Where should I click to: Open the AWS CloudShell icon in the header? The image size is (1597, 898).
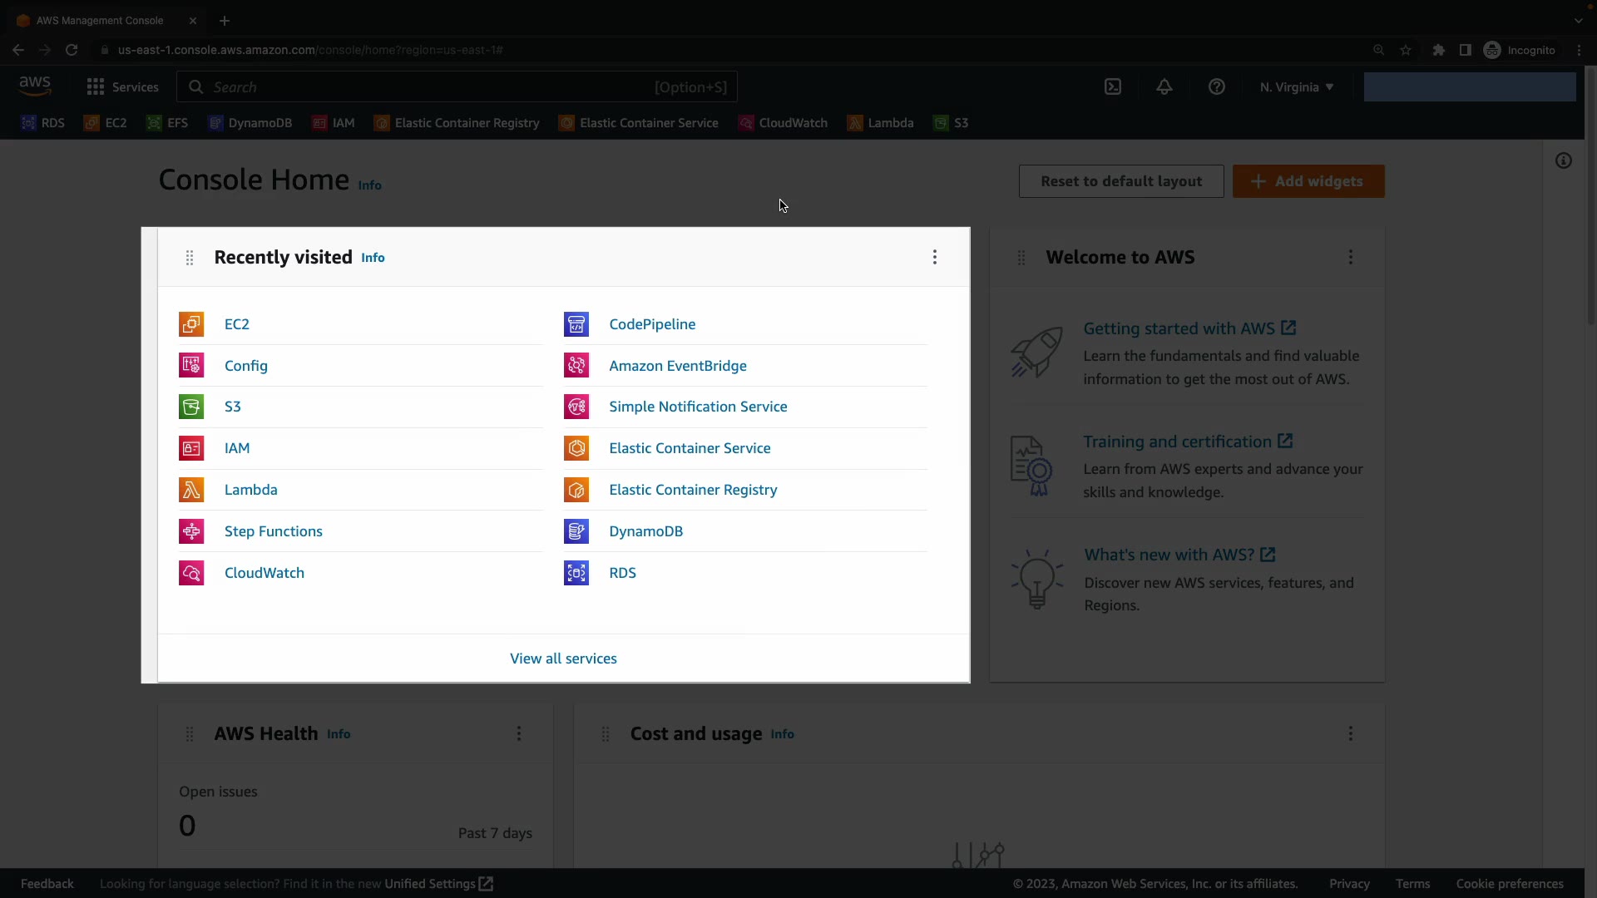[x=1113, y=87]
